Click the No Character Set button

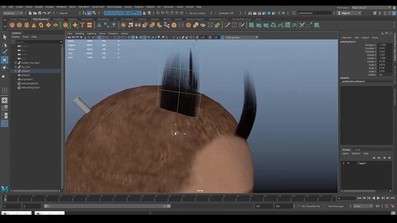311,206
